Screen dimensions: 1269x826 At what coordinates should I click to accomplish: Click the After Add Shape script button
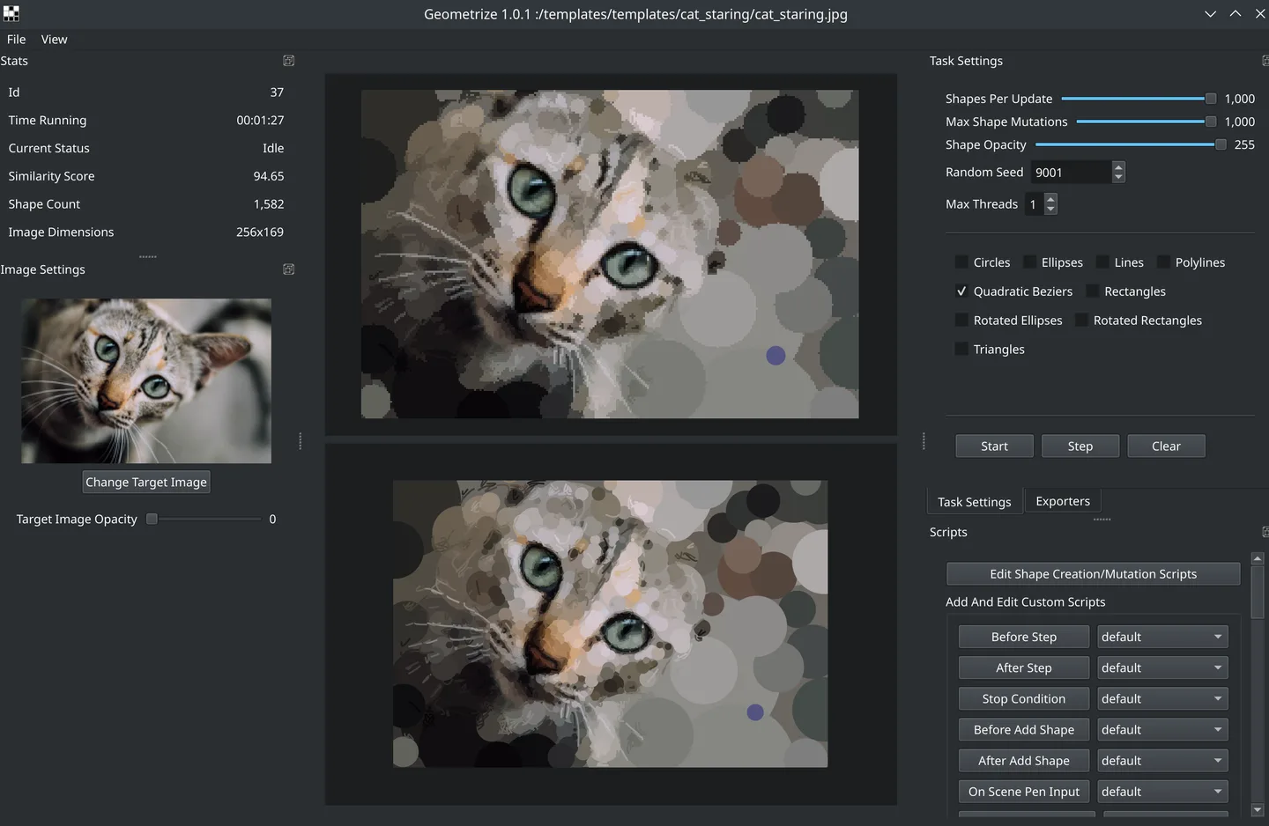1024,761
